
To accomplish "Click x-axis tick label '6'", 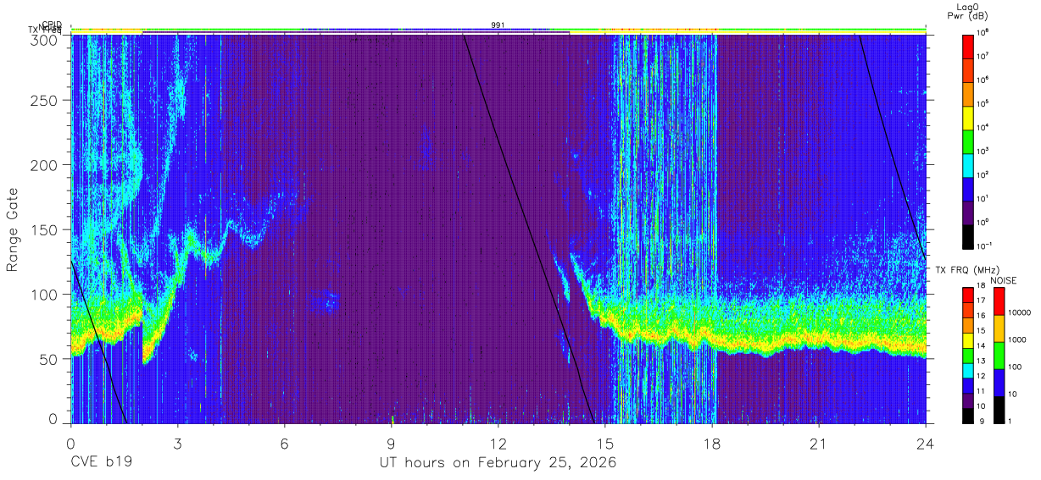I will pos(284,444).
